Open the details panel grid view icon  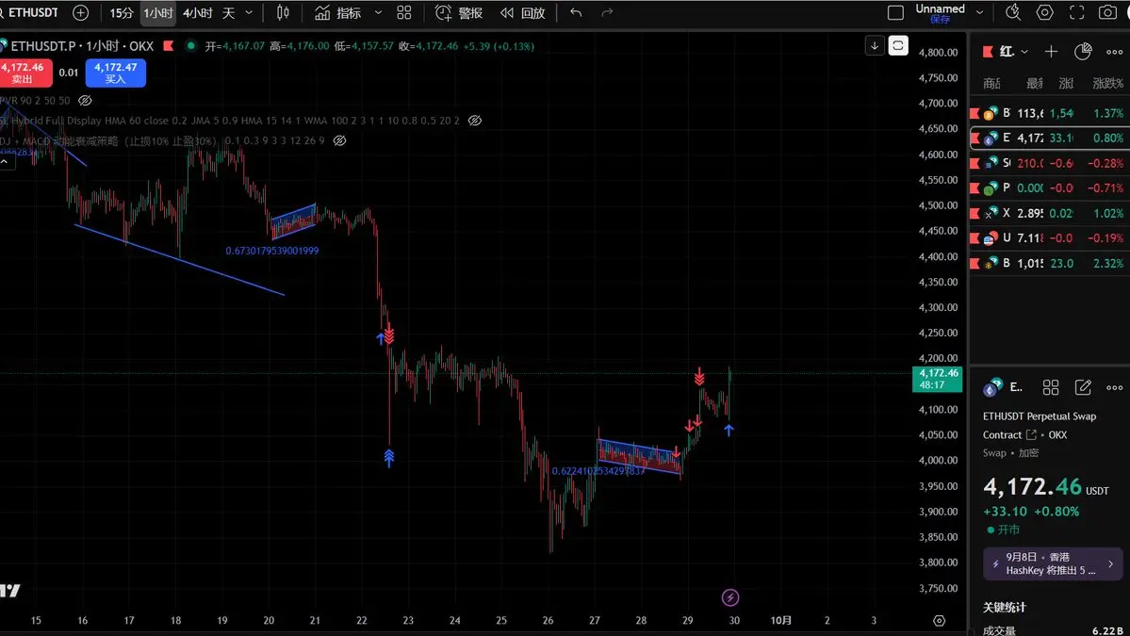[x=1051, y=387]
